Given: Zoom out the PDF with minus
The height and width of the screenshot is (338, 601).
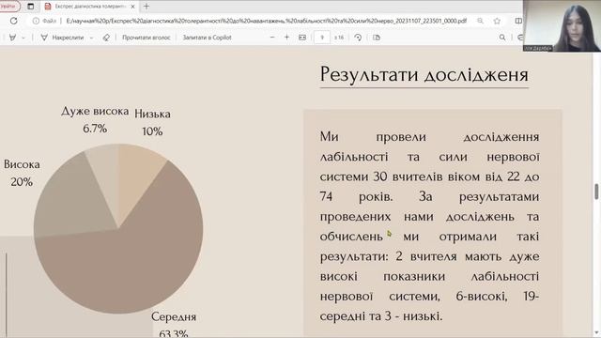Looking at the screenshot, I should (x=272, y=38).
